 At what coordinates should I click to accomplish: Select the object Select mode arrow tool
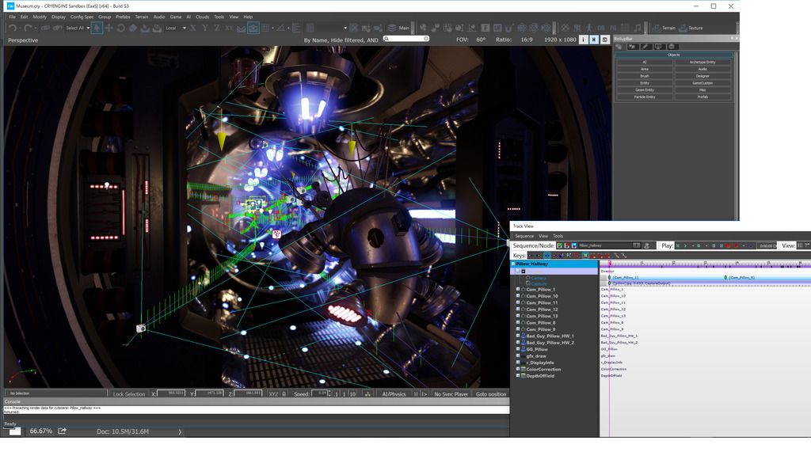97,28
